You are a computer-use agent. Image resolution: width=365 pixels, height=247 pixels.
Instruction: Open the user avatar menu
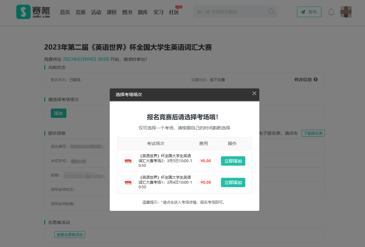point(346,12)
